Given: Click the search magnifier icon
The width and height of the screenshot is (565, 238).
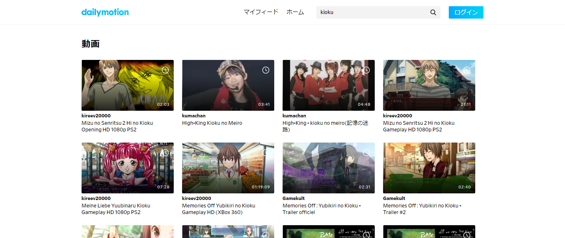Looking at the screenshot, I should pyautogui.click(x=433, y=12).
